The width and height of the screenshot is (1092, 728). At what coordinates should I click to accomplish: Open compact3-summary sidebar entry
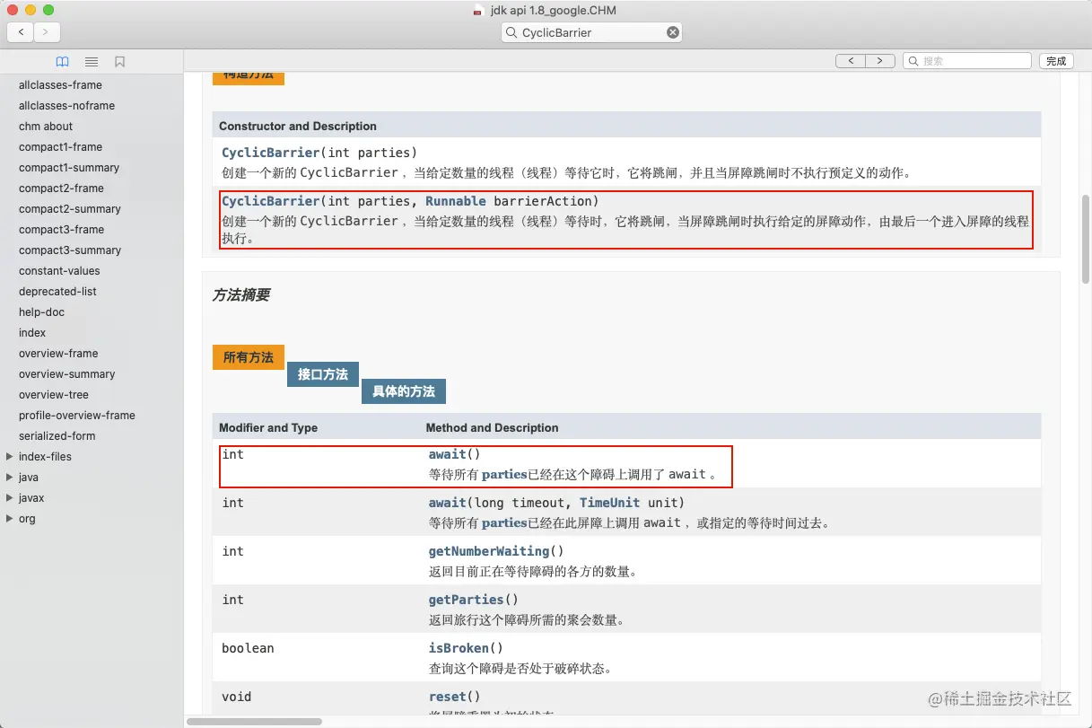coord(70,250)
